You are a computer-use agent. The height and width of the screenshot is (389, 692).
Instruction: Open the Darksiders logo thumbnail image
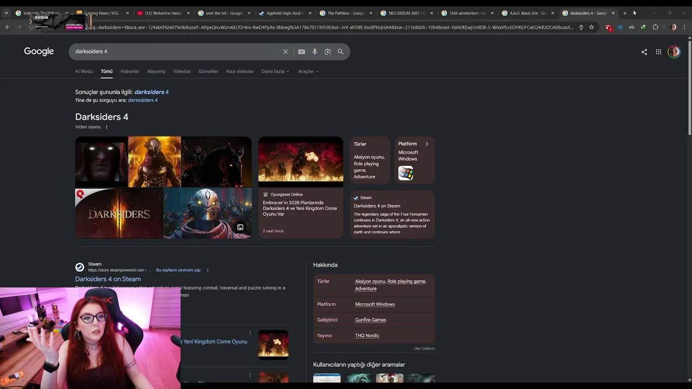pos(119,213)
